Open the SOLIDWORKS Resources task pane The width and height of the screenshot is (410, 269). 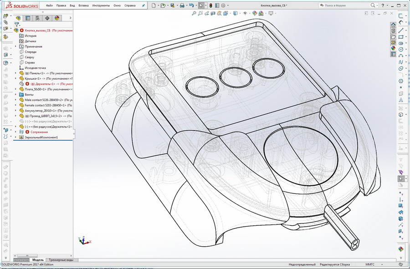[x=394, y=25]
